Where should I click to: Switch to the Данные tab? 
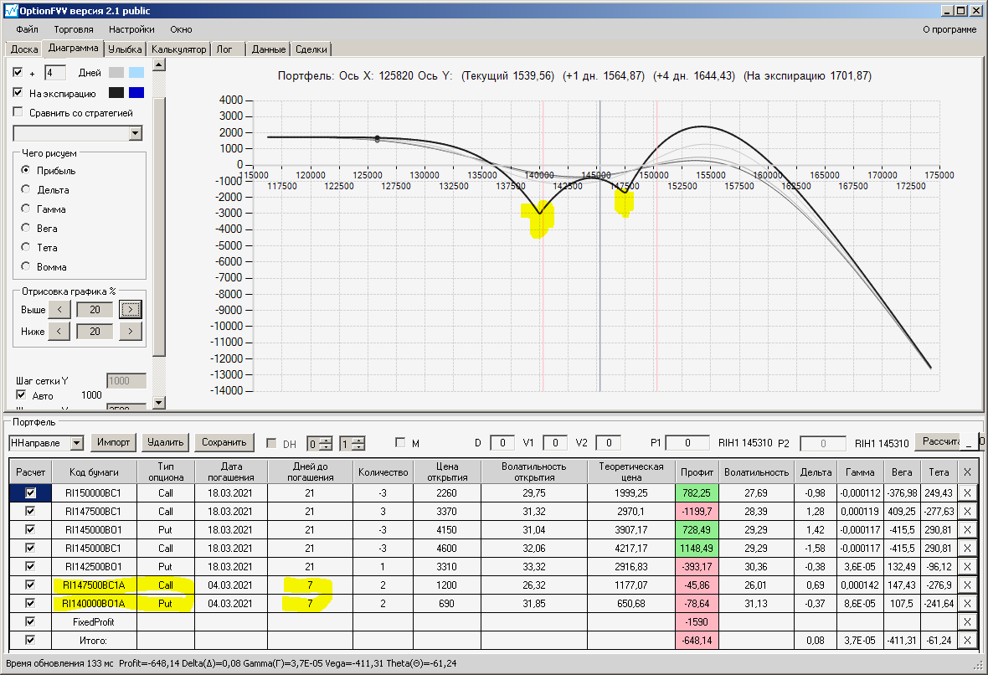[x=269, y=49]
